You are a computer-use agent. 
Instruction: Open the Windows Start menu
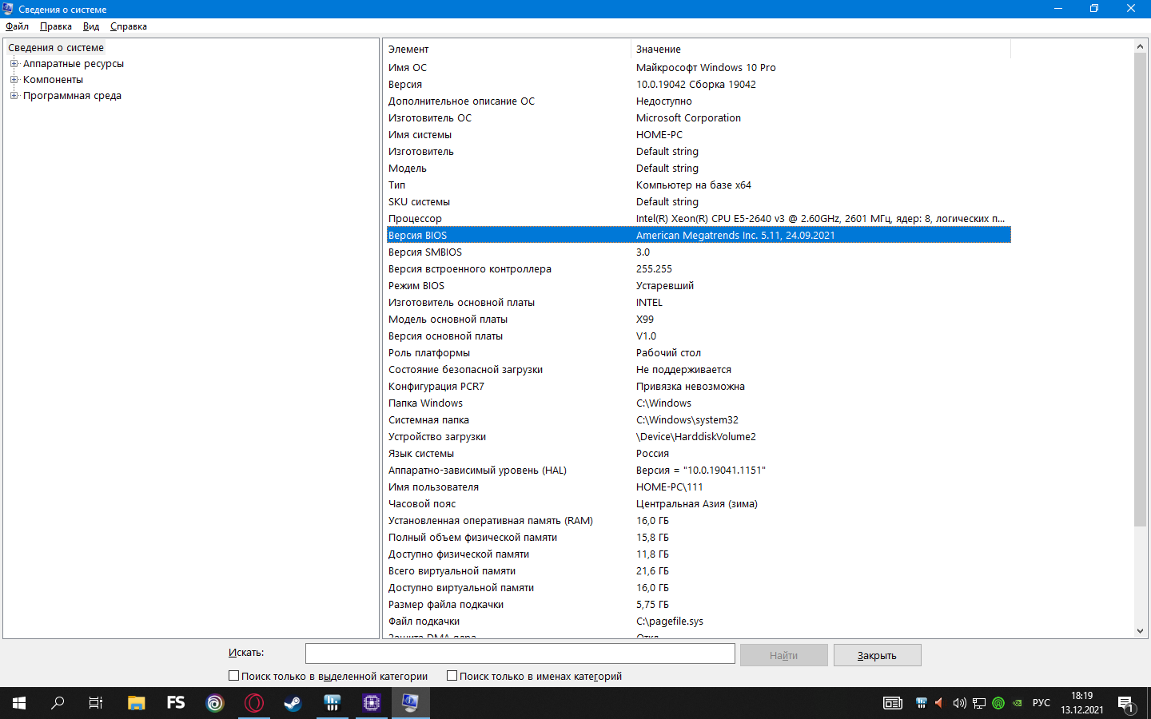[19, 703]
